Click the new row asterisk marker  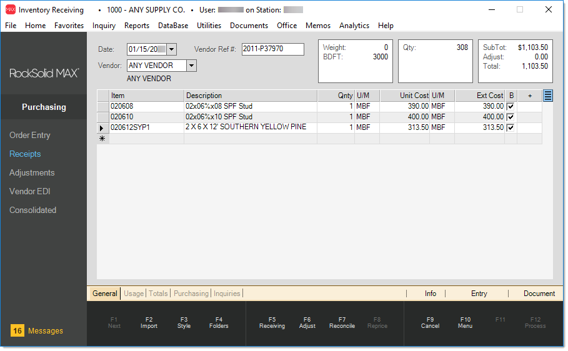[x=102, y=139]
